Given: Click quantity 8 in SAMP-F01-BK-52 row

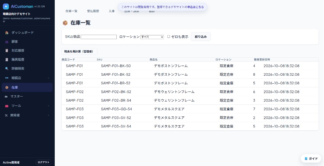Looking at the screenshot, I should tap(254, 75).
